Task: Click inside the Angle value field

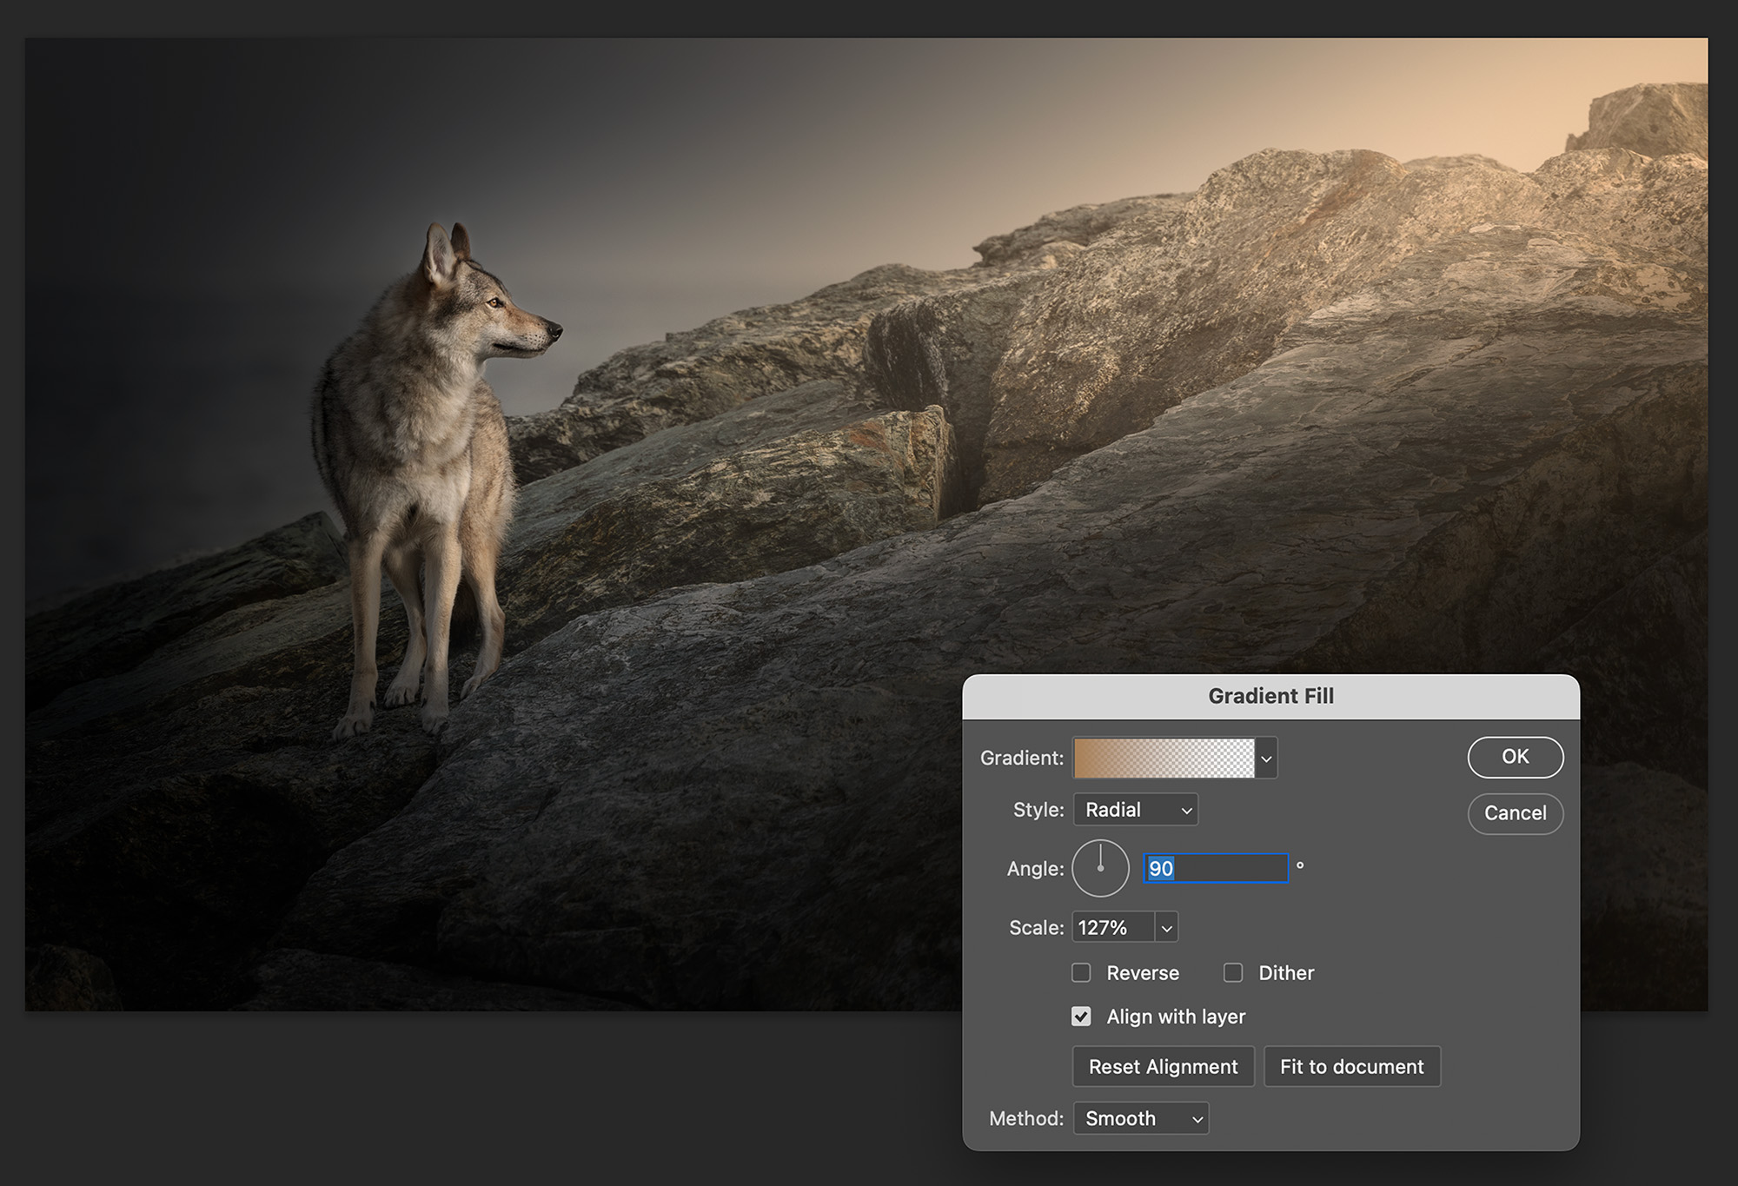Action: pyautogui.click(x=1216, y=868)
